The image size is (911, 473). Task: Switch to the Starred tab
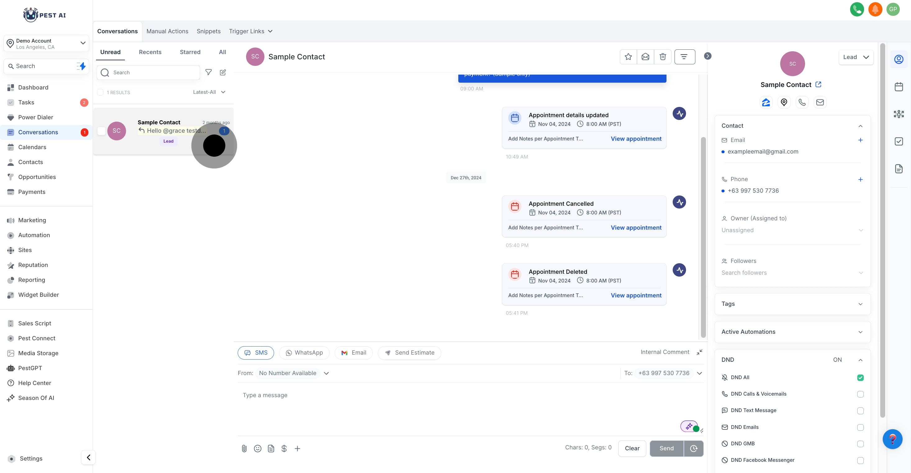click(x=190, y=52)
